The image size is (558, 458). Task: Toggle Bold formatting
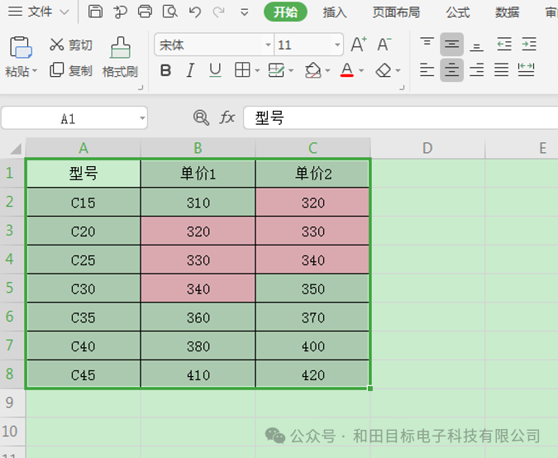(x=165, y=70)
